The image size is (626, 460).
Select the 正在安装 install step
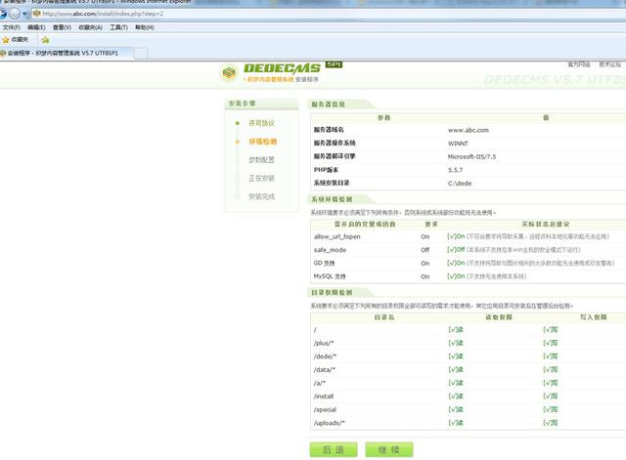261,178
